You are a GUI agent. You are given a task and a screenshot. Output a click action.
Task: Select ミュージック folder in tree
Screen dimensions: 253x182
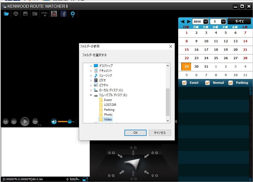pyautogui.click(x=105, y=75)
